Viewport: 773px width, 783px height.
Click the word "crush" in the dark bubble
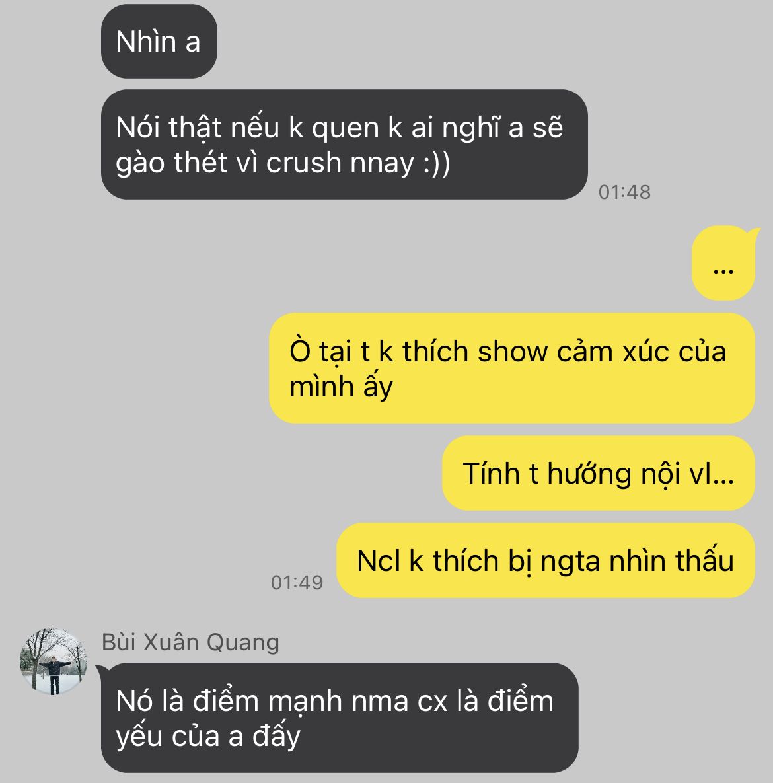[303, 163]
